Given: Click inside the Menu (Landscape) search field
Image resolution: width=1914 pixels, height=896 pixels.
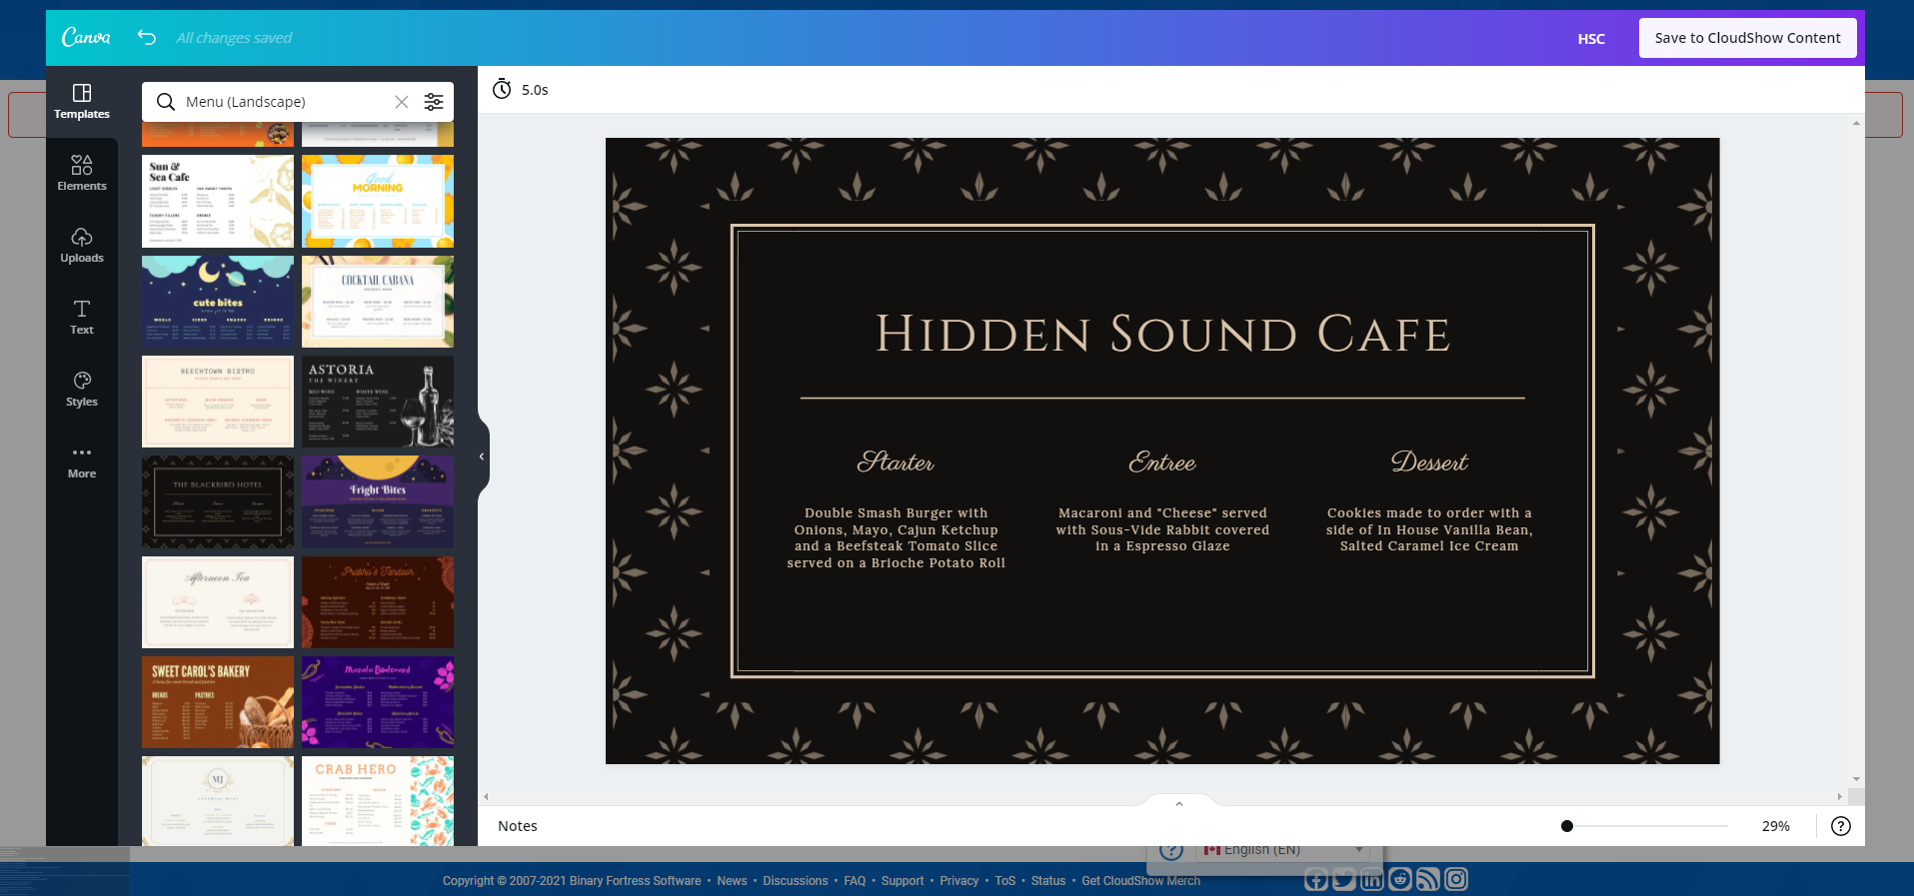Looking at the screenshot, I should [285, 102].
